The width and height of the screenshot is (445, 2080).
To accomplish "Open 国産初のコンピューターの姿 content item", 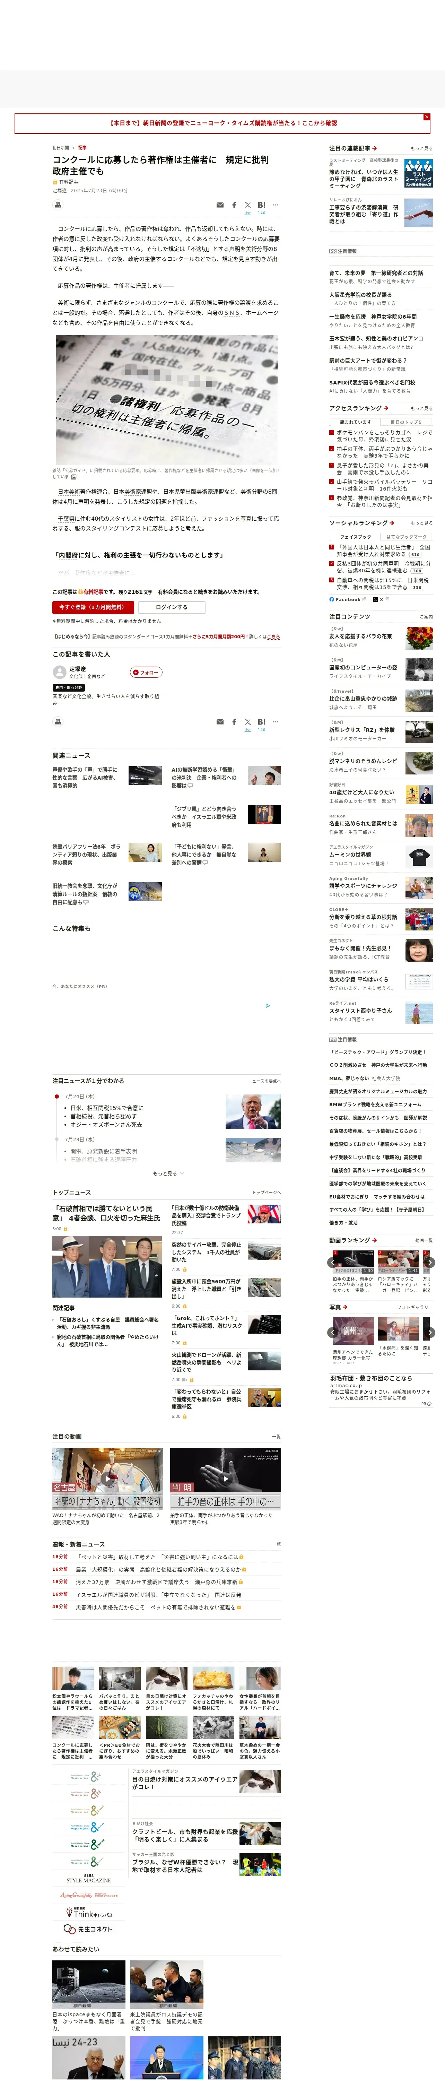I will [x=364, y=667].
